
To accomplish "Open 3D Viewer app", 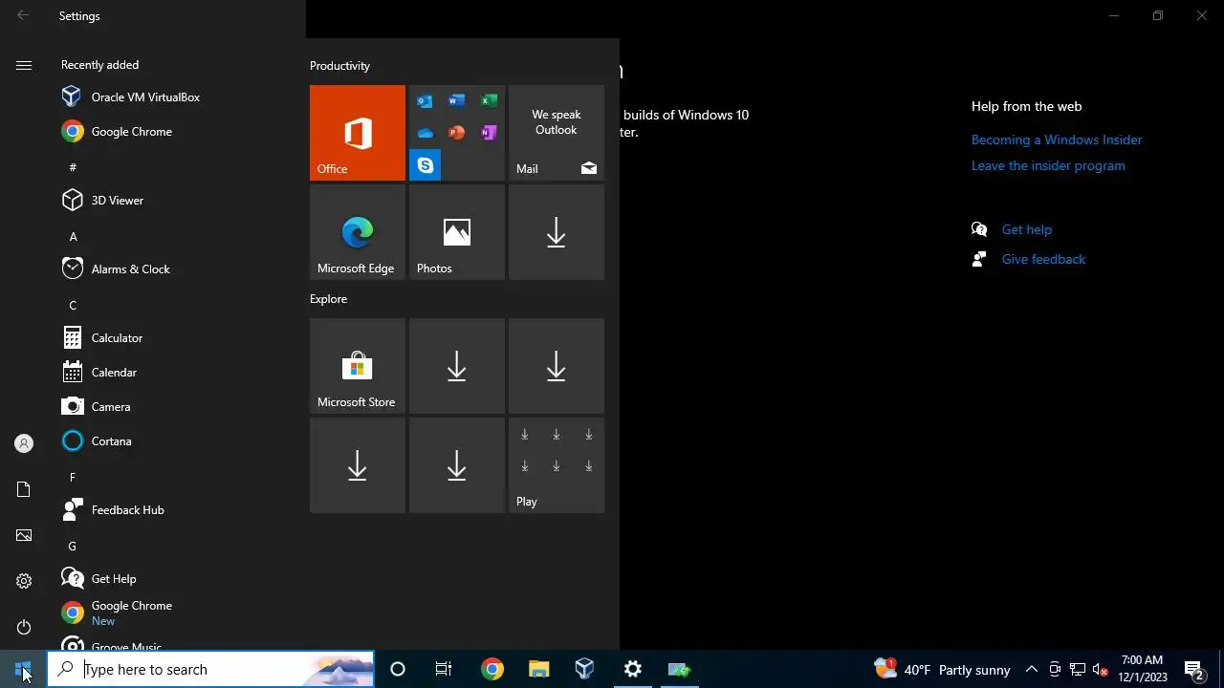I will (x=176, y=201).
